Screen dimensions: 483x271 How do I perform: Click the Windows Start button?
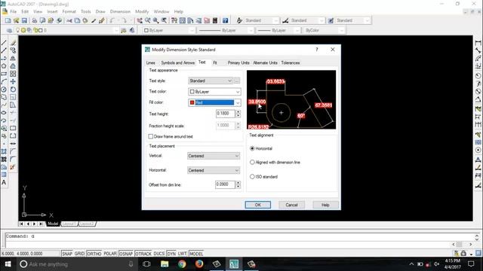pos(8,264)
